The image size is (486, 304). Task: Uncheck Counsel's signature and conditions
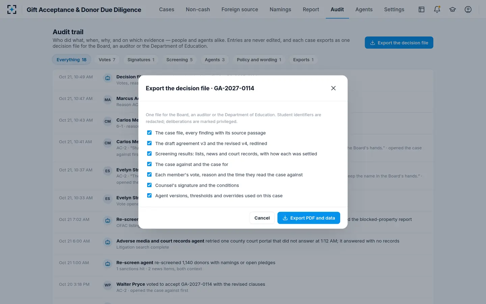click(x=149, y=185)
